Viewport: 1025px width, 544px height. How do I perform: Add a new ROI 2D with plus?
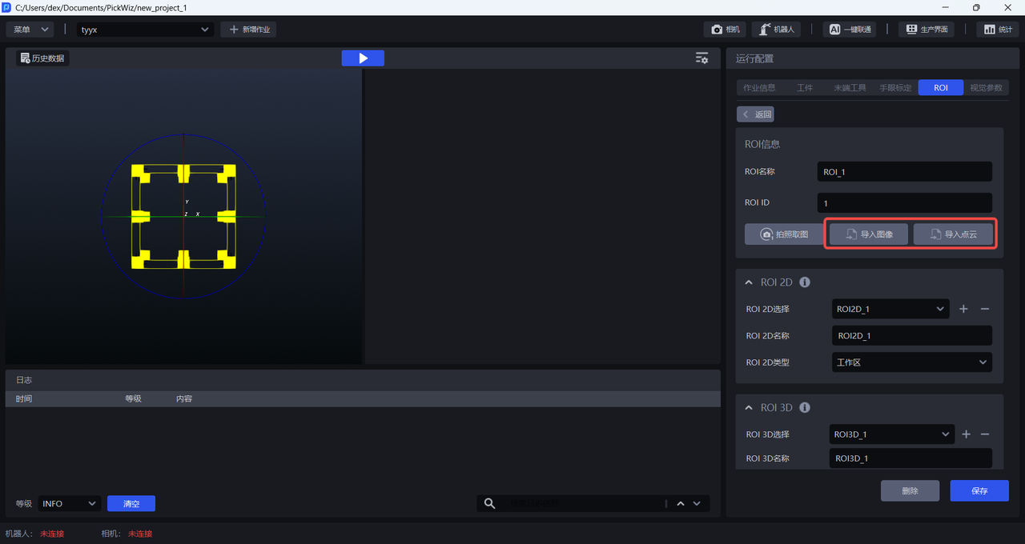point(963,309)
